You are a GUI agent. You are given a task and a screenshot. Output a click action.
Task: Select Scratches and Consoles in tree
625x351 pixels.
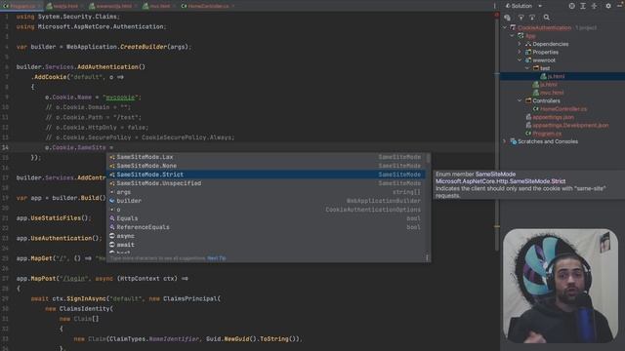(548, 141)
